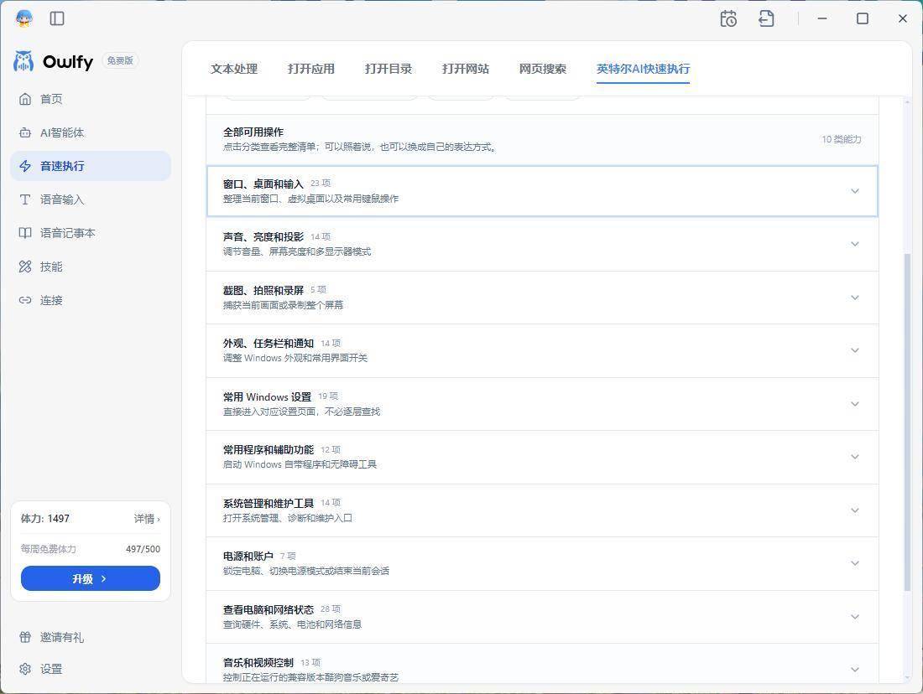This screenshot has height=694, width=923.
Task: Click the 系统管理和维护工具 title text
Action: pyautogui.click(x=269, y=504)
